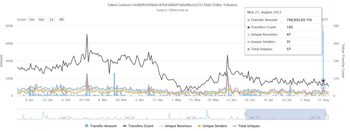Screen dimensions: 350x131
Task: Click the left navigator range handle
Action: (x=246, y=114)
